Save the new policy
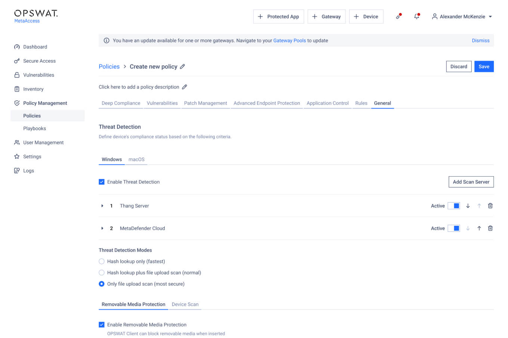Viewport: 508px width, 338px height. [x=484, y=67]
